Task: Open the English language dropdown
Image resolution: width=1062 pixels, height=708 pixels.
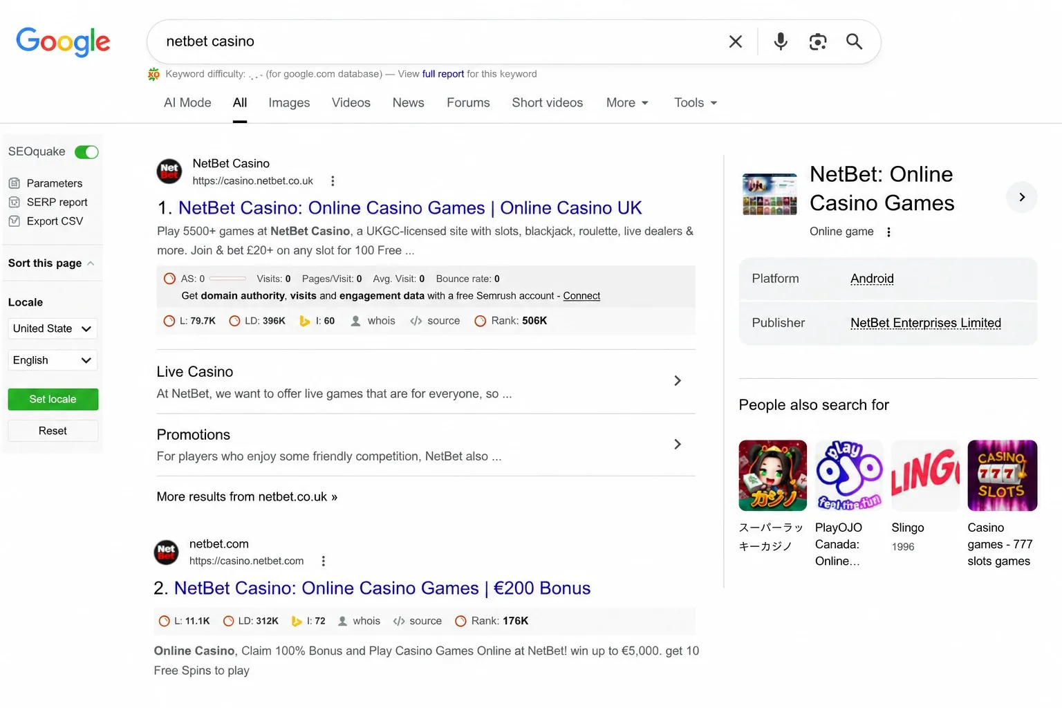Action: [53, 360]
